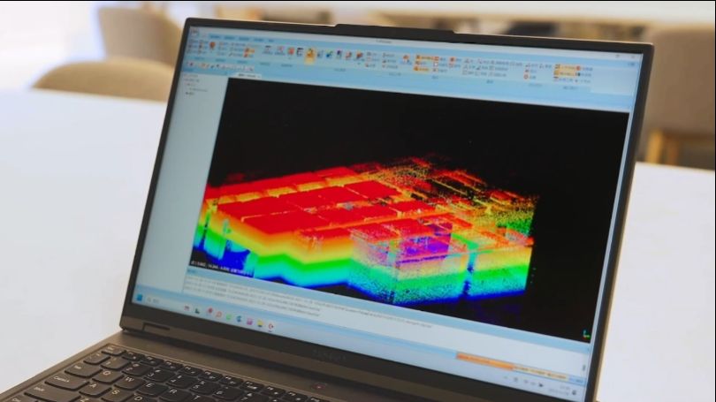Select the document tab above the viewport
The height and width of the screenshot is (402, 716).
248,76
